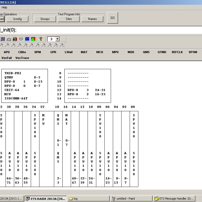Click the GO button
Image resolution: width=202 pixels, height=202 pixels.
[x=113, y=18]
